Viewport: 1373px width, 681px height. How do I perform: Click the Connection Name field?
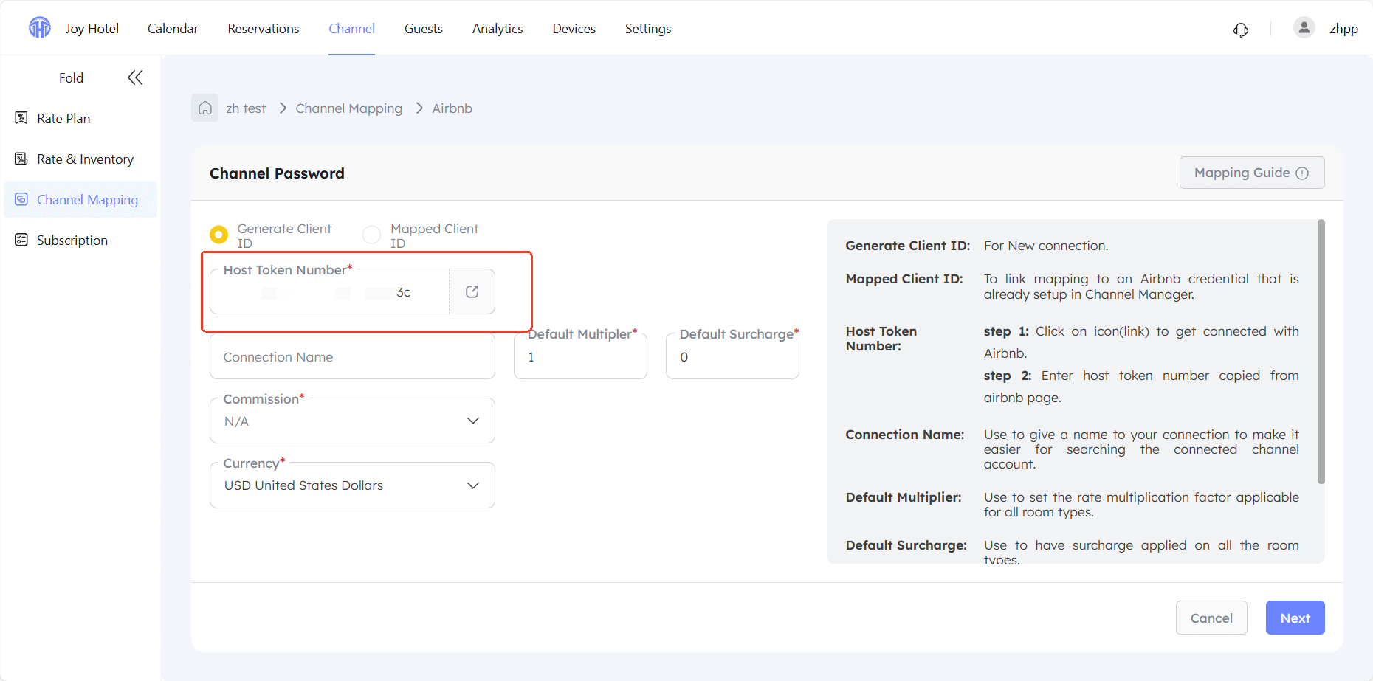pos(352,356)
